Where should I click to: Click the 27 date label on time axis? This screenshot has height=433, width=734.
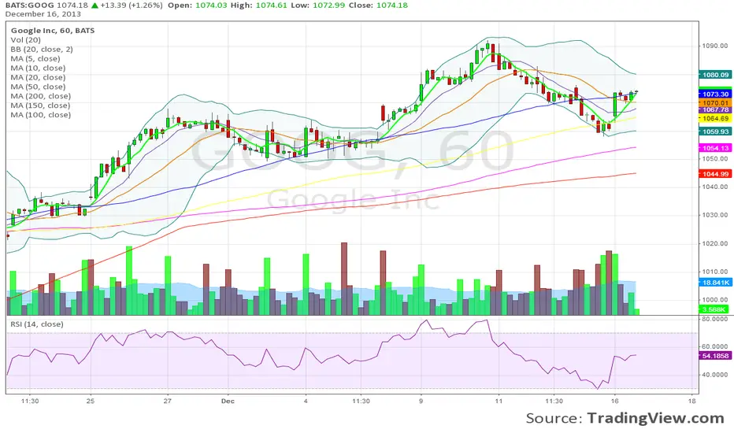click(x=168, y=402)
